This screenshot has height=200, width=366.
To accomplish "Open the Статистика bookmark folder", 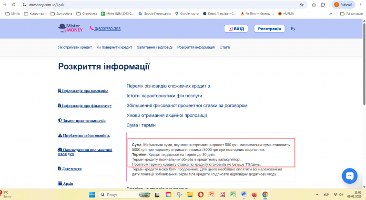I will pos(87,13).
